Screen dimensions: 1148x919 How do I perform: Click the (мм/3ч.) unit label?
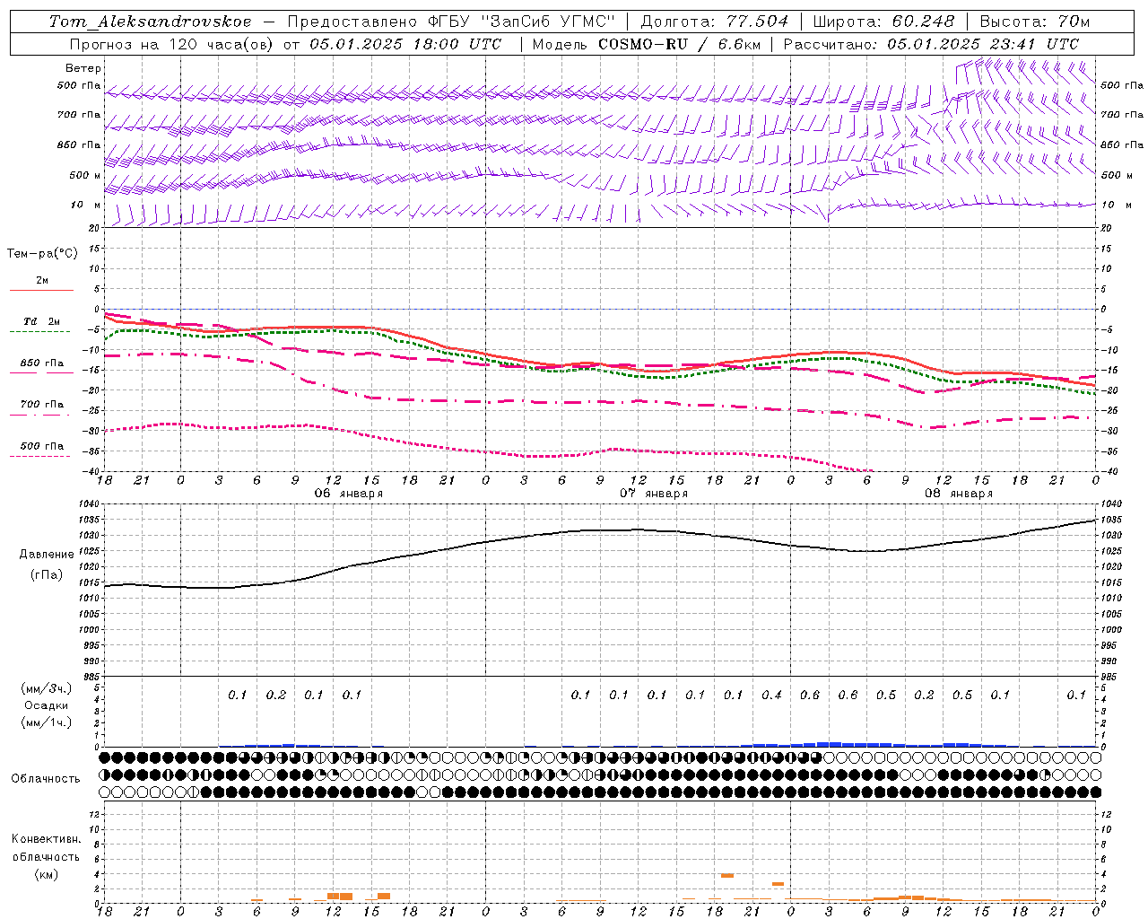pyautogui.click(x=47, y=688)
